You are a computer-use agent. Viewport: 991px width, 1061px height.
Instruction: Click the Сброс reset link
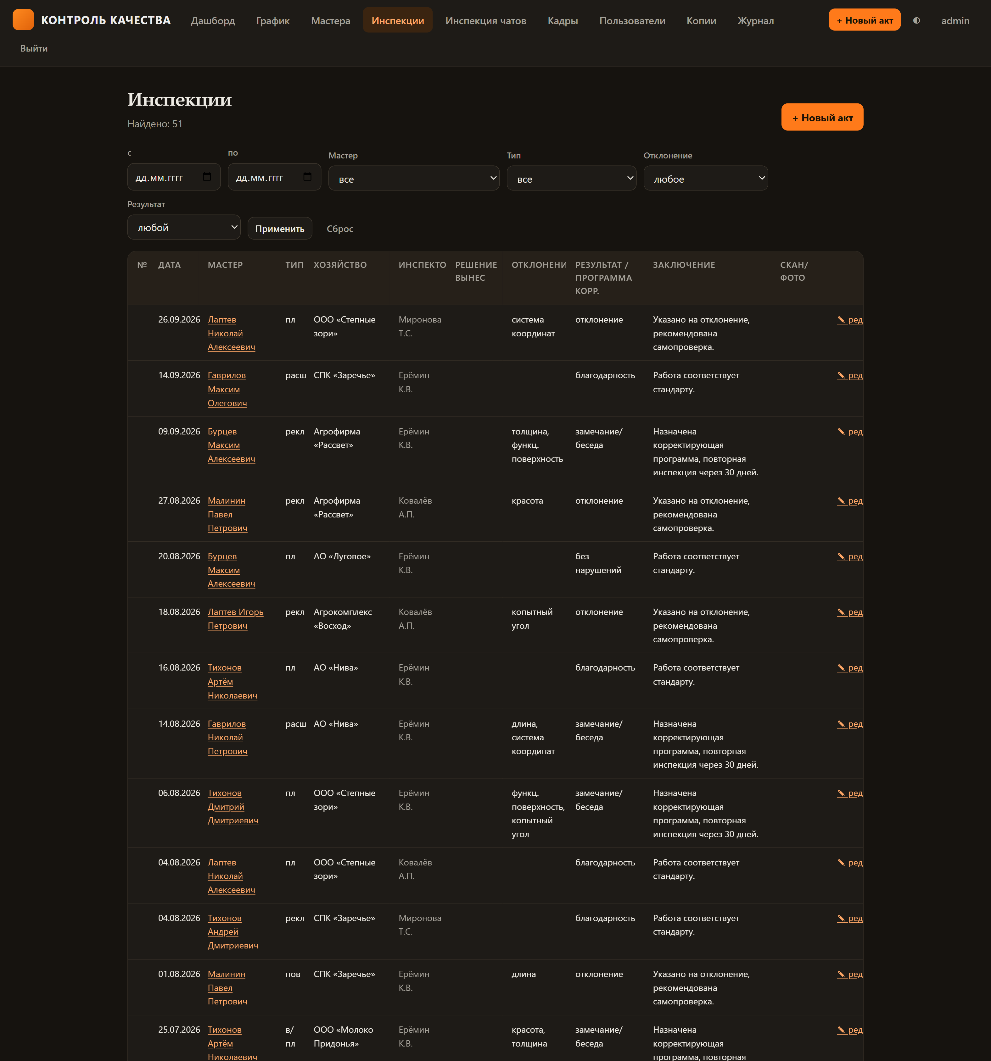(x=340, y=229)
